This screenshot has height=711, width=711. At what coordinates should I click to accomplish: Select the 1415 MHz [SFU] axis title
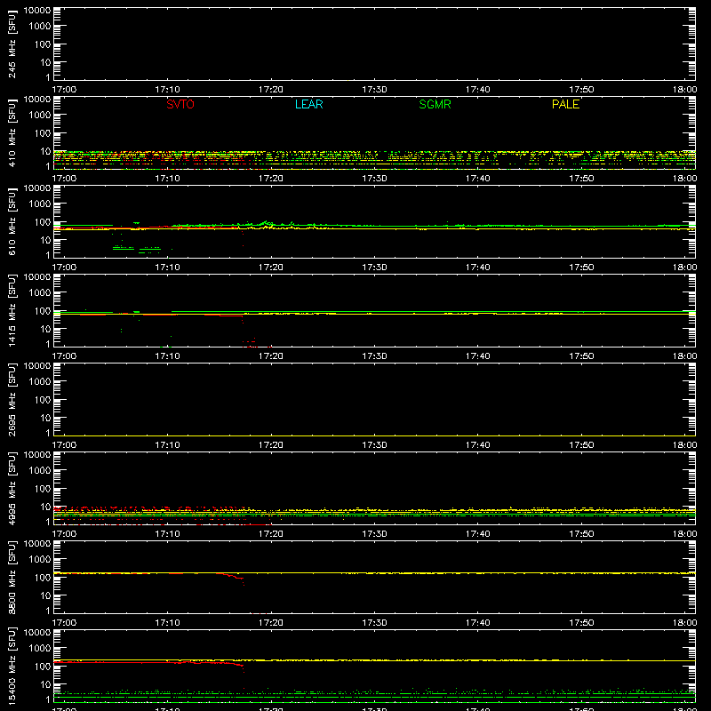[x=12, y=310]
